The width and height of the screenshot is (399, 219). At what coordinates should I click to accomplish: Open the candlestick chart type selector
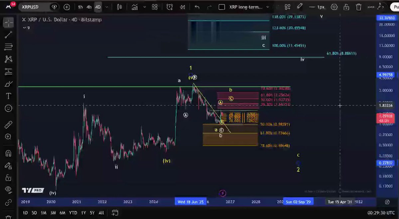pos(119,7)
